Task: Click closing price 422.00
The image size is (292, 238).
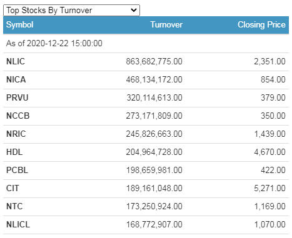Action: [273, 170]
